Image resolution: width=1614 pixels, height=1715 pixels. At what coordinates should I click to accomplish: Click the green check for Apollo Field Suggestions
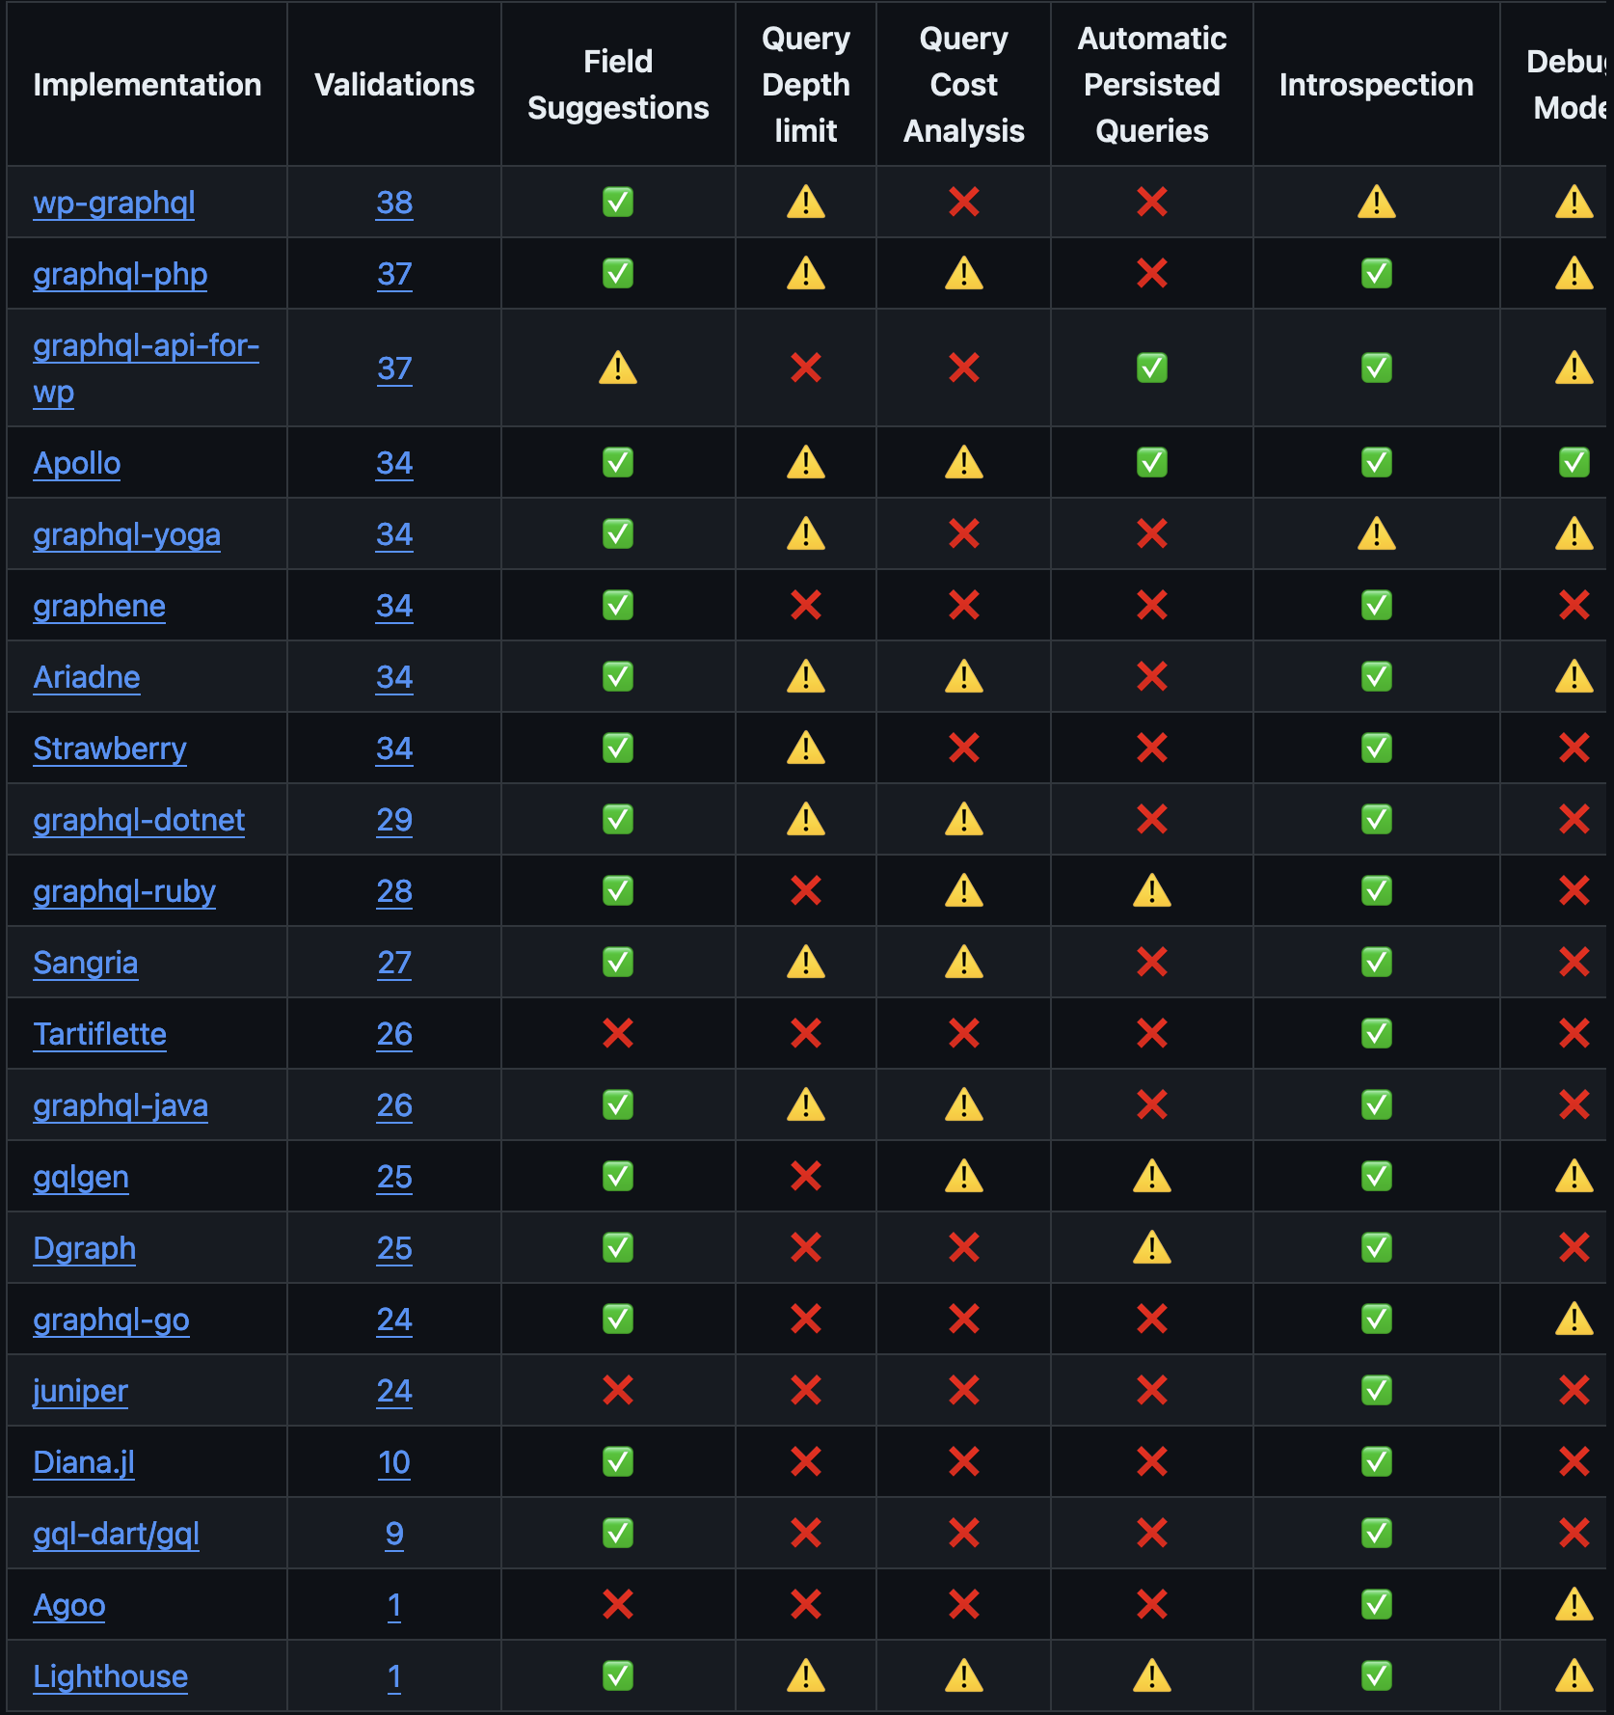coord(618,463)
